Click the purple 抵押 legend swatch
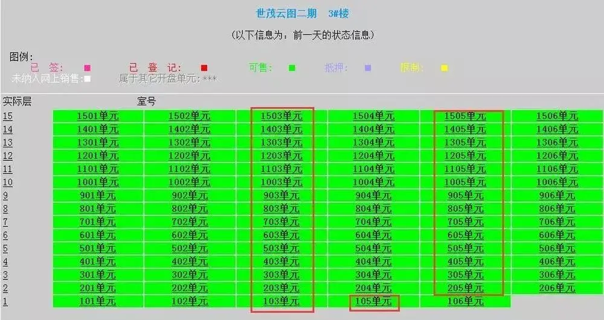604x320 pixels. click(x=368, y=68)
